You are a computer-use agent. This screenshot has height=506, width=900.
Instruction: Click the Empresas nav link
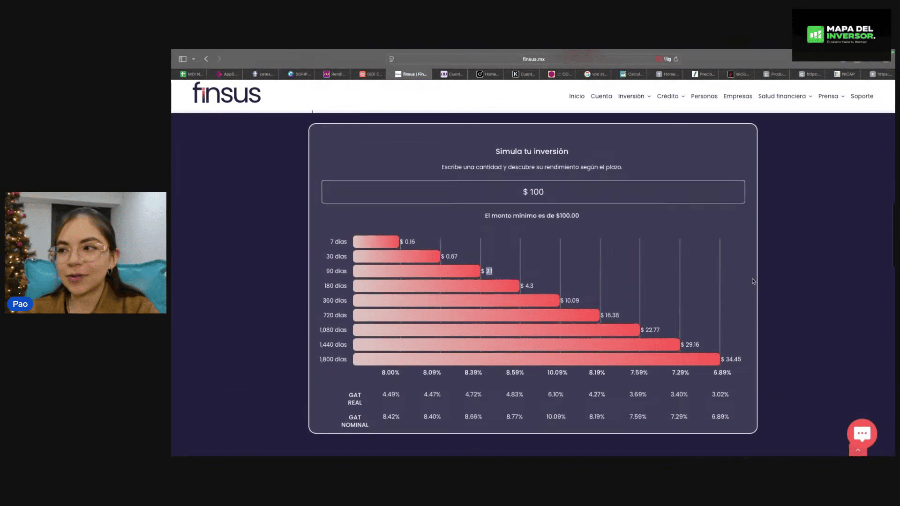click(737, 96)
